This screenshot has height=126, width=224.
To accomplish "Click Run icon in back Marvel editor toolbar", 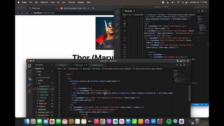I will pos(199,11).
